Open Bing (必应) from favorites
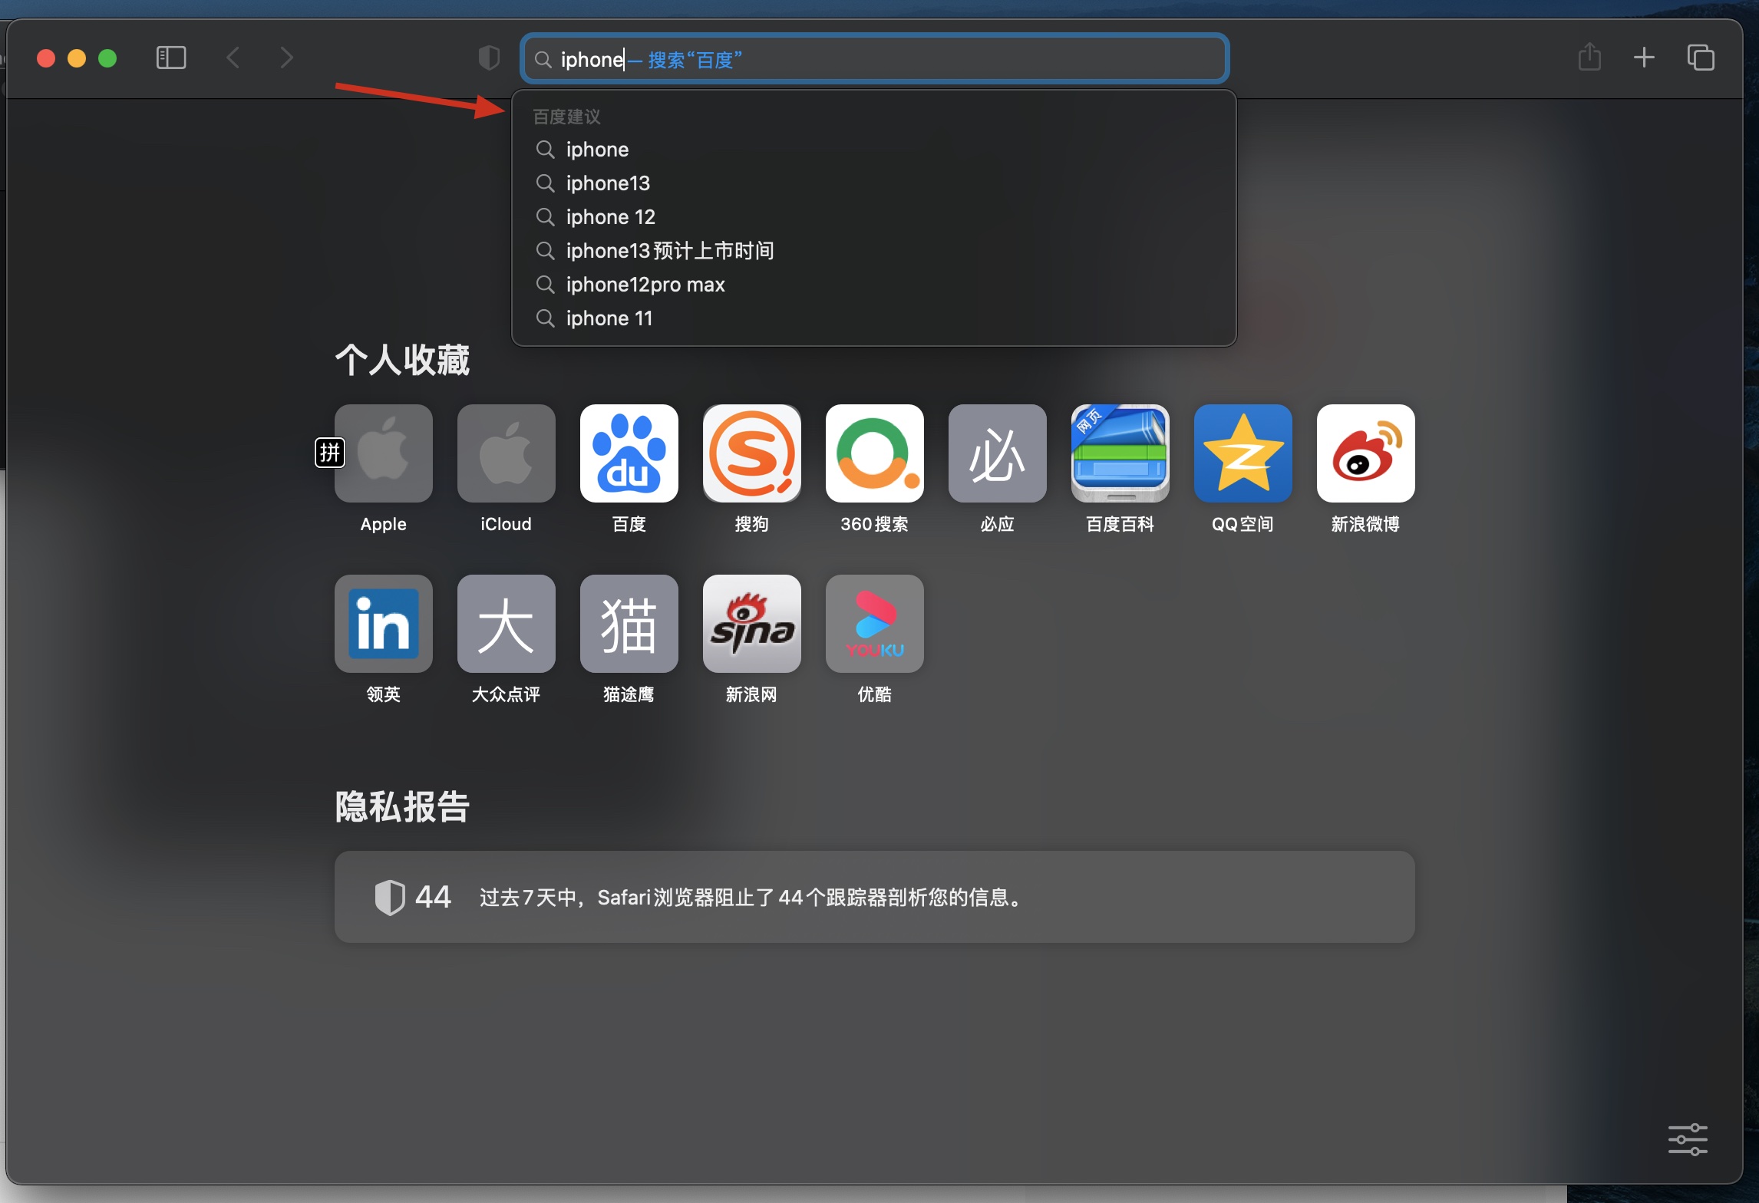 point(996,454)
